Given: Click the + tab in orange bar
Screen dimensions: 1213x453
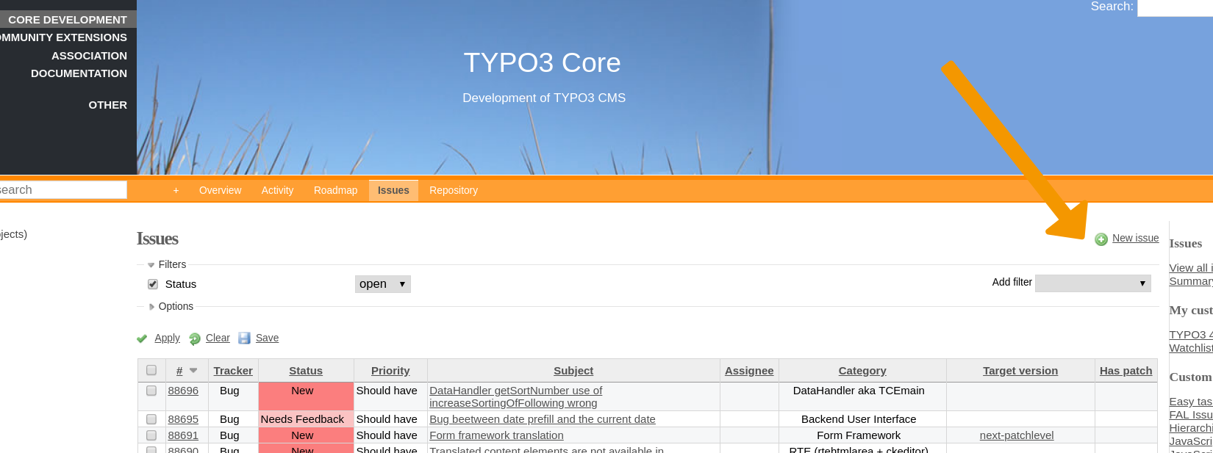Looking at the screenshot, I should point(176,190).
